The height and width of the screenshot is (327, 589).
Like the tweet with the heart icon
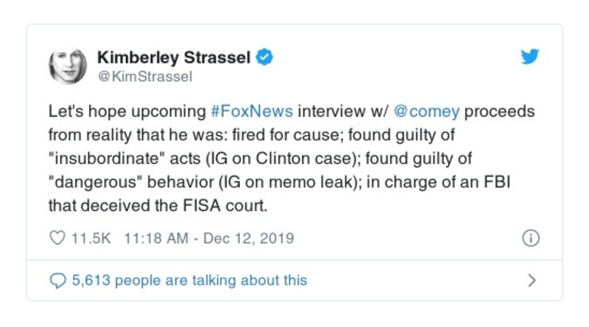57,239
